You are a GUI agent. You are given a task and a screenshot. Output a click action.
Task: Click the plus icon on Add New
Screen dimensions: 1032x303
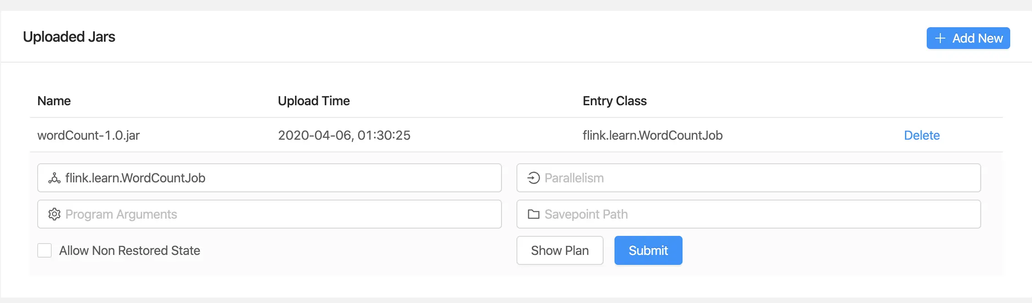tap(940, 38)
